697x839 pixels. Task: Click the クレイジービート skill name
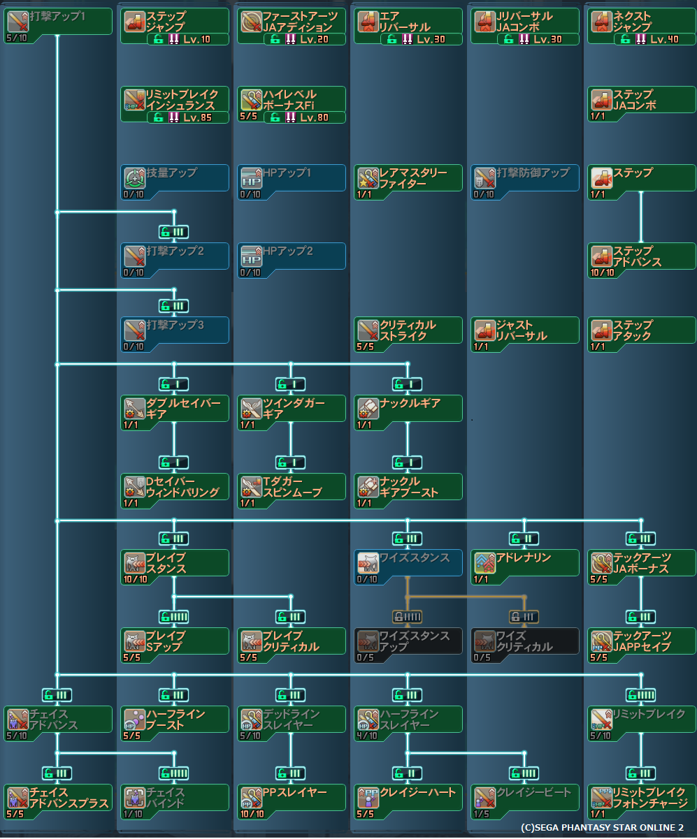tap(533, 793)
